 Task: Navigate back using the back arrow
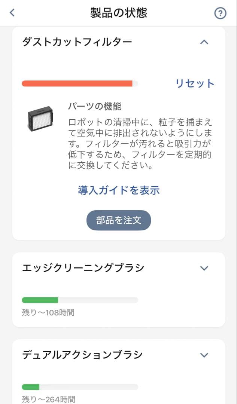(x=12, y=12)
